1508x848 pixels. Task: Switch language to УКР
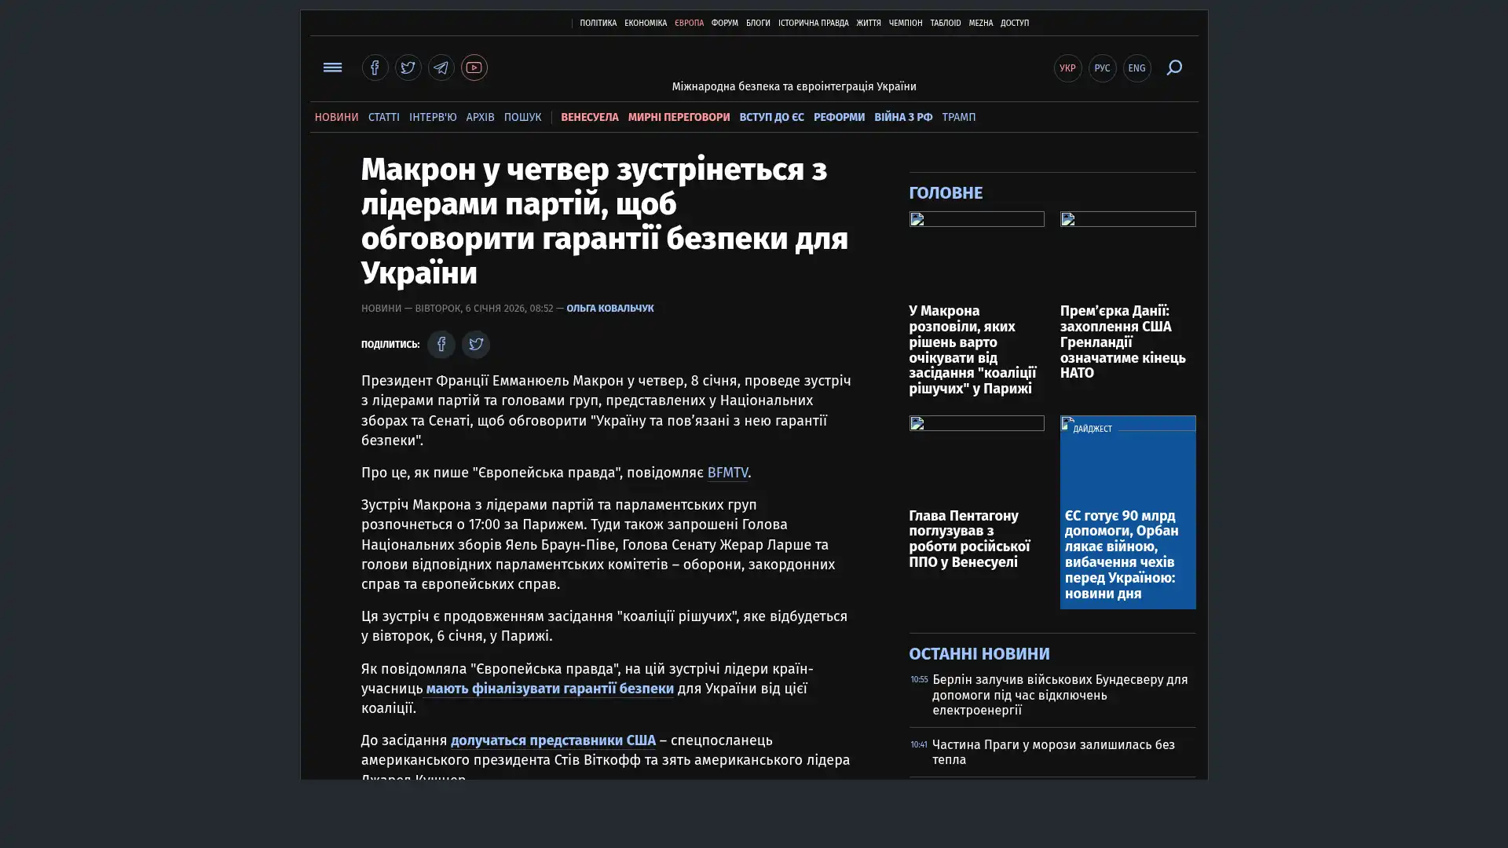[1067, 68]
